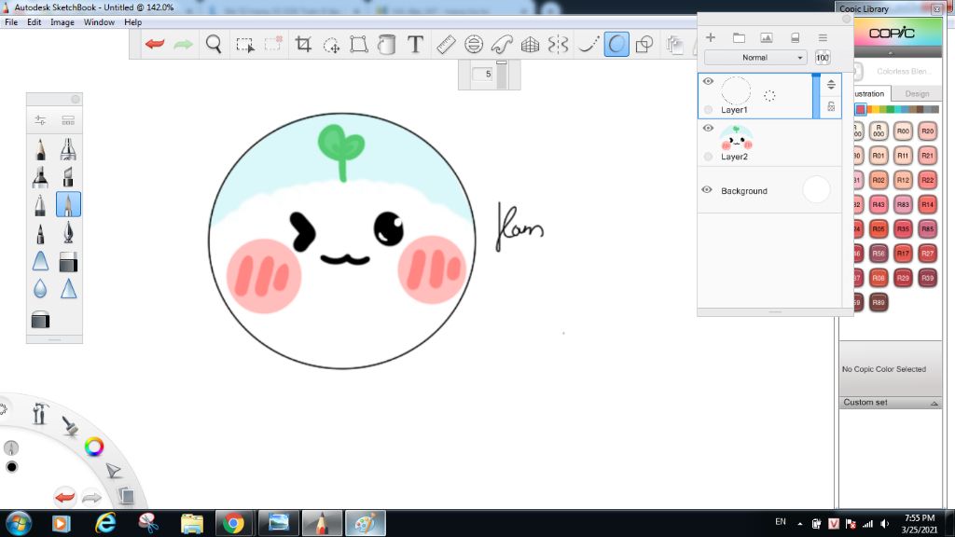Select the Flood Fill bucket tool

387,44
